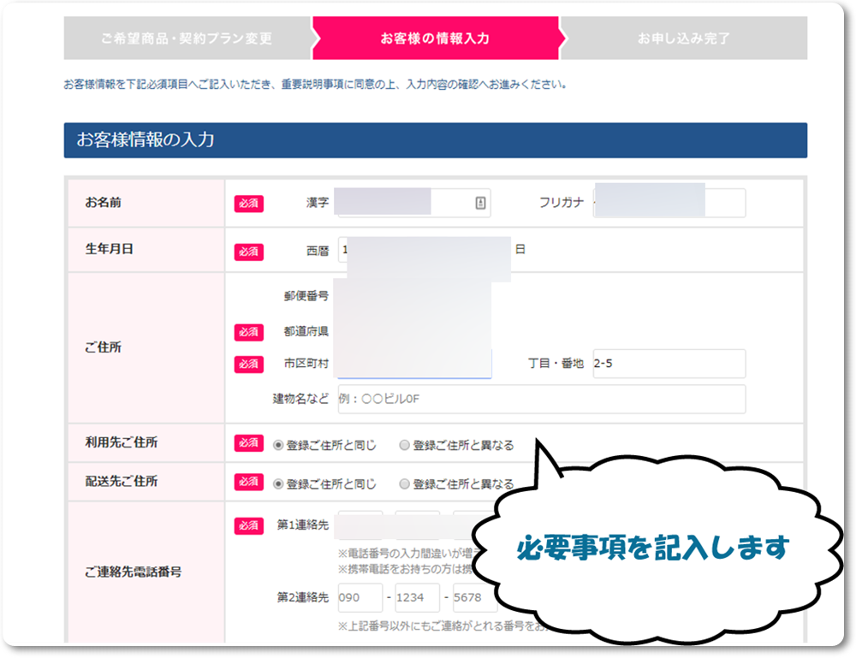This screenshot has height=658, width=856.
Task: Select 登録ご住所と異なる for 配送先ご住所
Action: coord(405,483)
